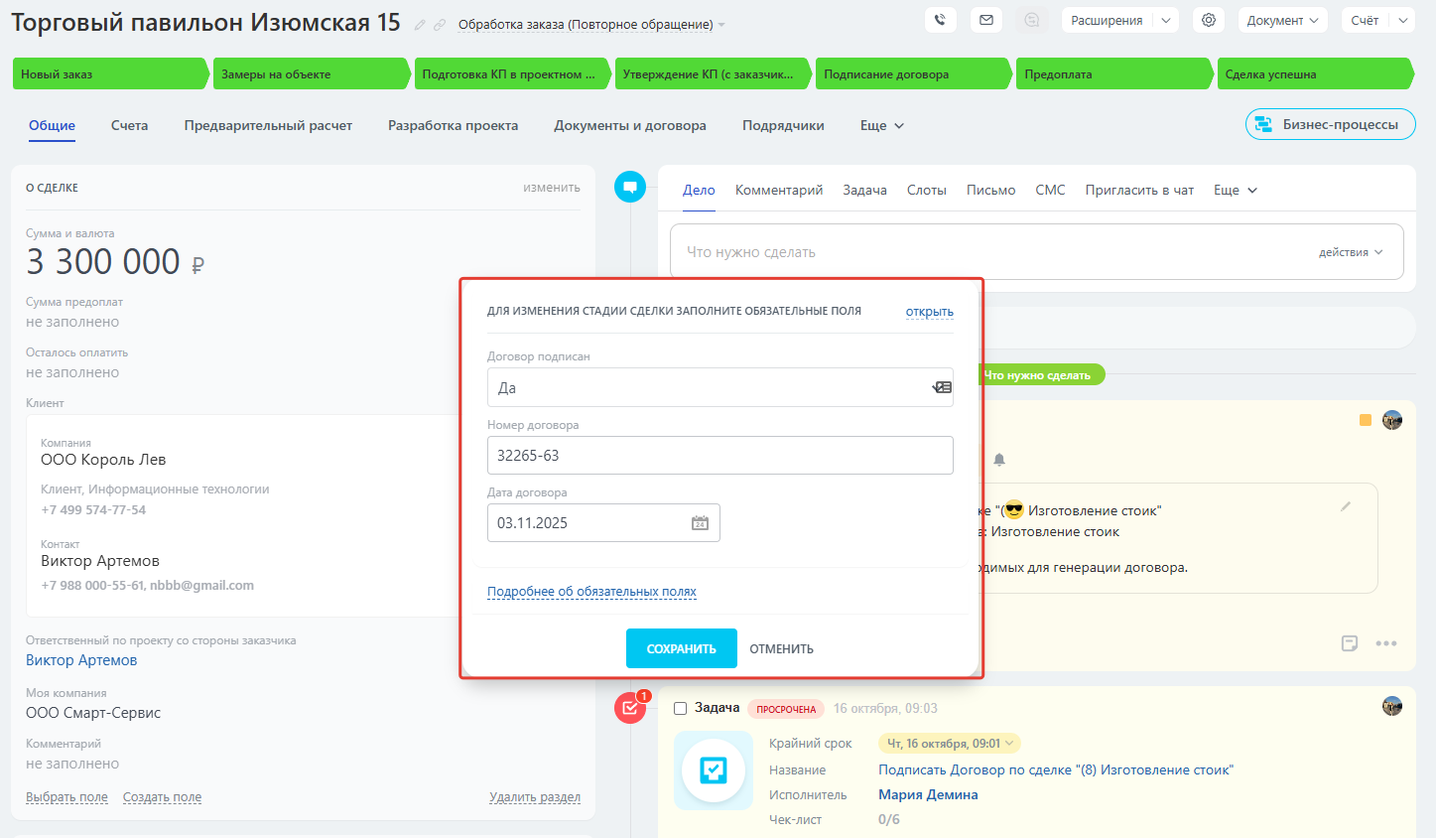Expand the Еще menu in timeline tabs

pyautogui.click(x=1236, y=190)
